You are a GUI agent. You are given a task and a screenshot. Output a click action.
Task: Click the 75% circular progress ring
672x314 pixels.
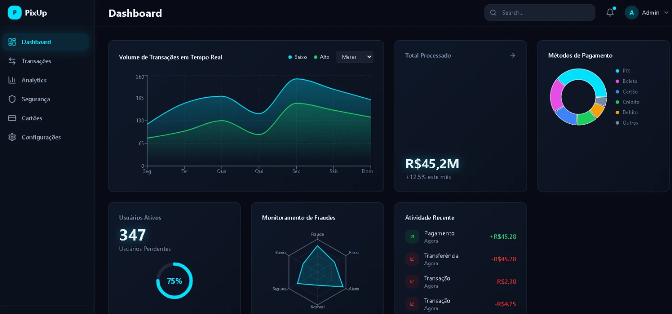tap(174, 281)
